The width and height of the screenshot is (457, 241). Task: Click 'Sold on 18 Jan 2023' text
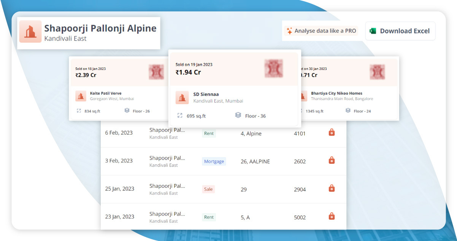coord(90,69)
